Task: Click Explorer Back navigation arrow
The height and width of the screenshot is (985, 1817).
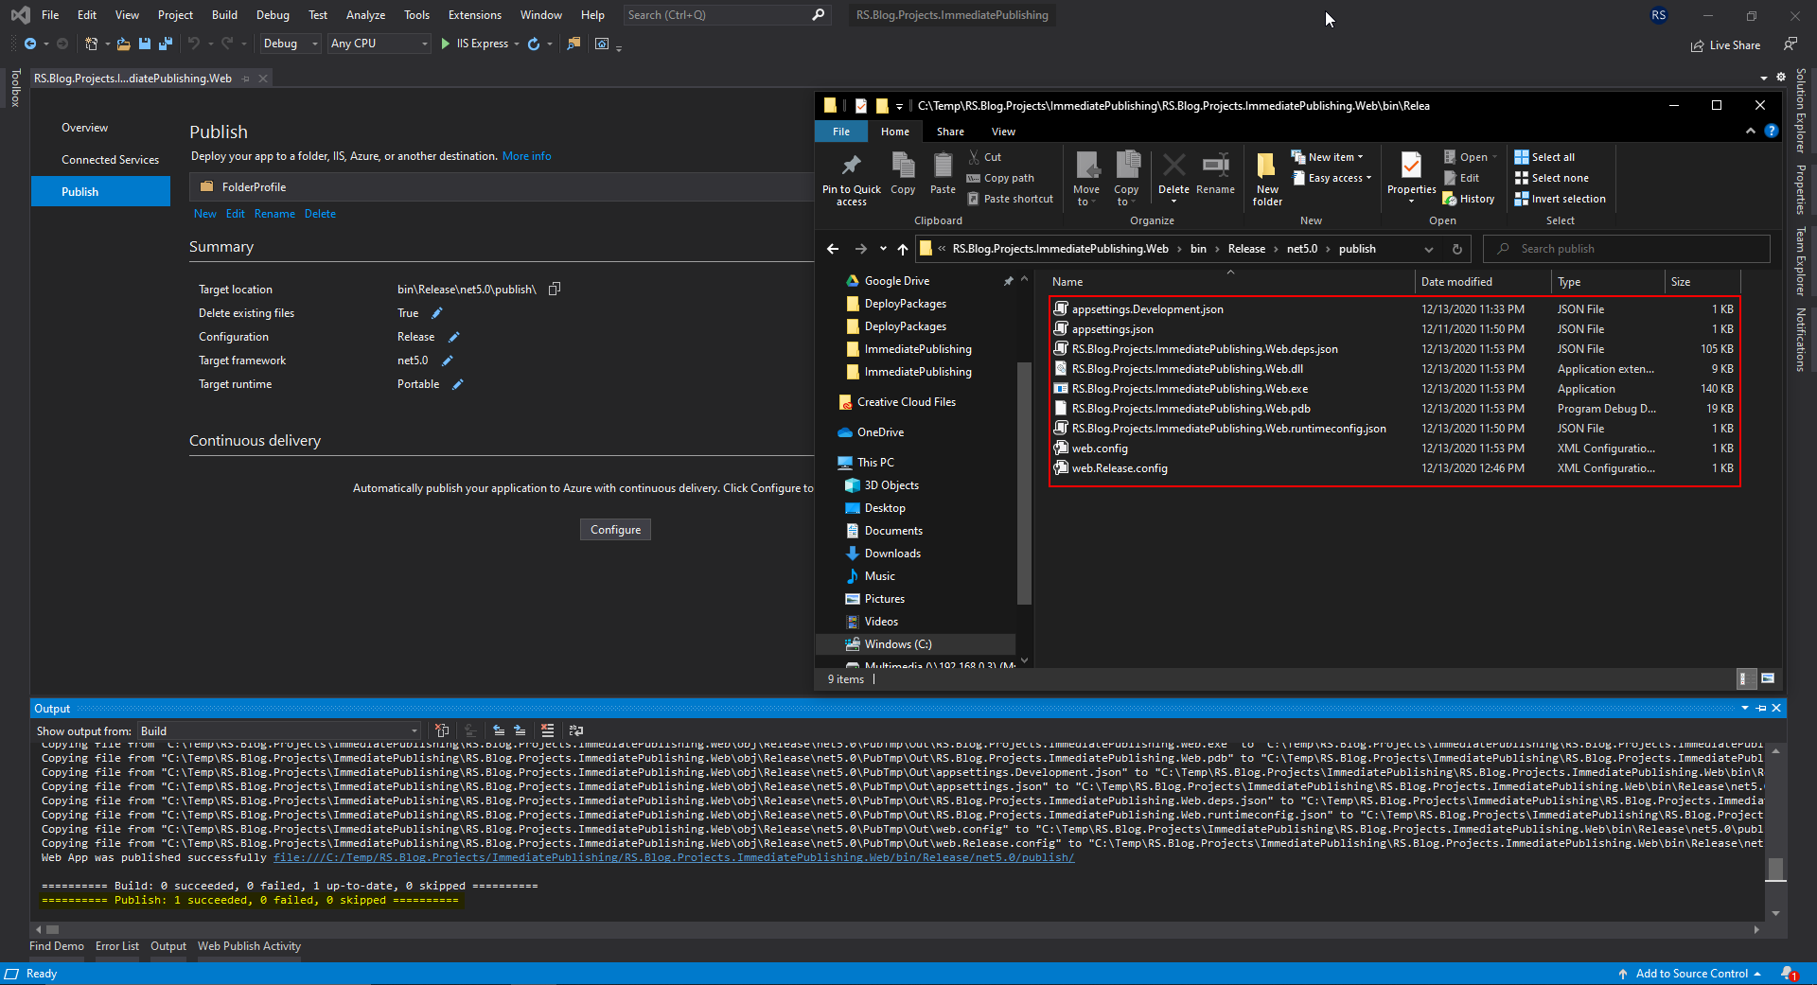Action: [x=833, y=249]
